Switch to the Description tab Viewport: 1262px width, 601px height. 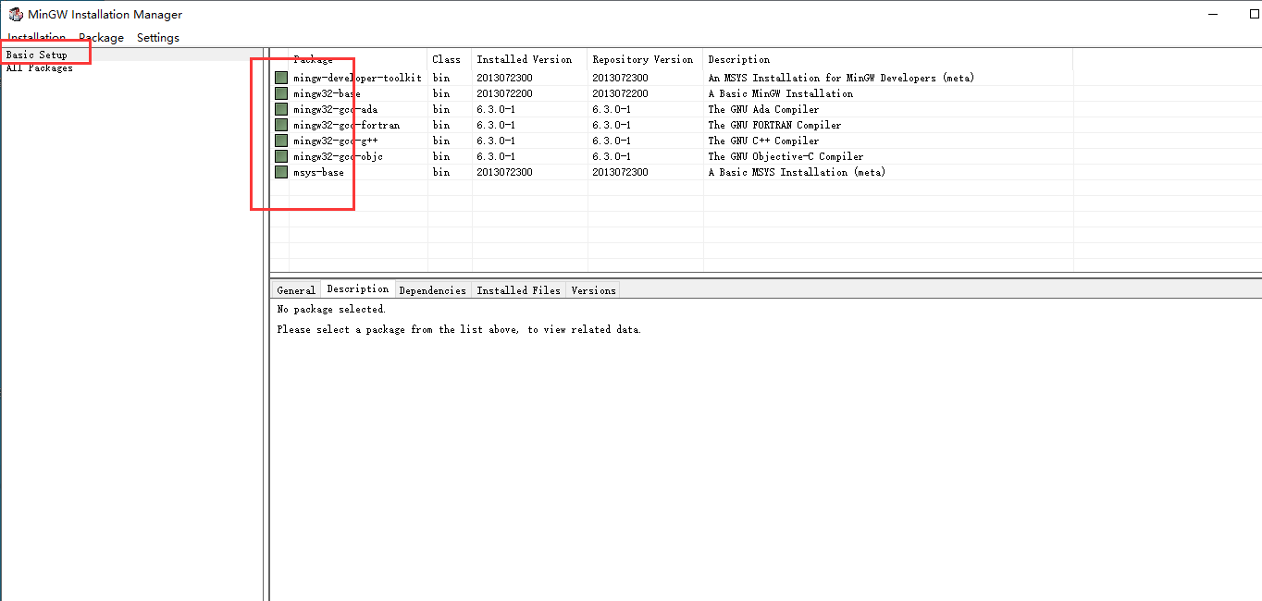(358, 289)
